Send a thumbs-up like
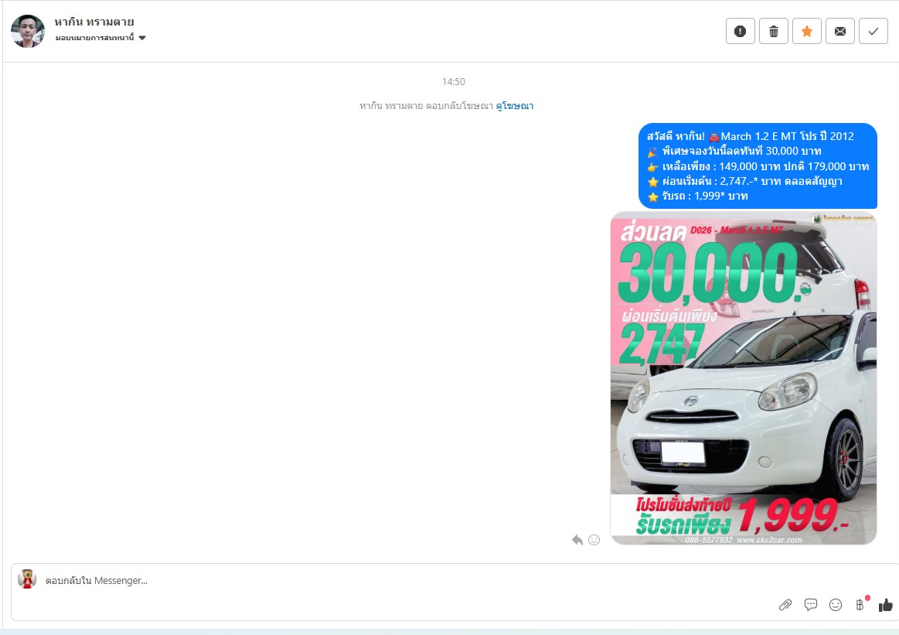 885,605
